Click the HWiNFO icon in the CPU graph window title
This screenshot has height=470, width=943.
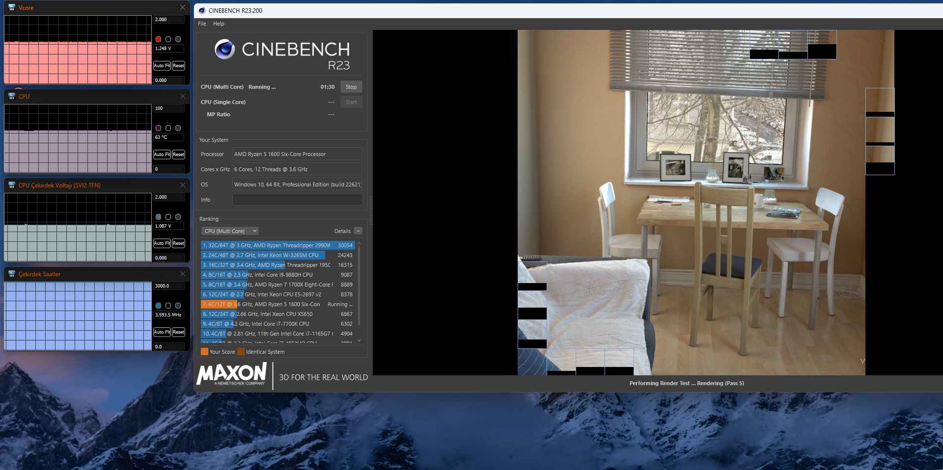click(12, 97)
